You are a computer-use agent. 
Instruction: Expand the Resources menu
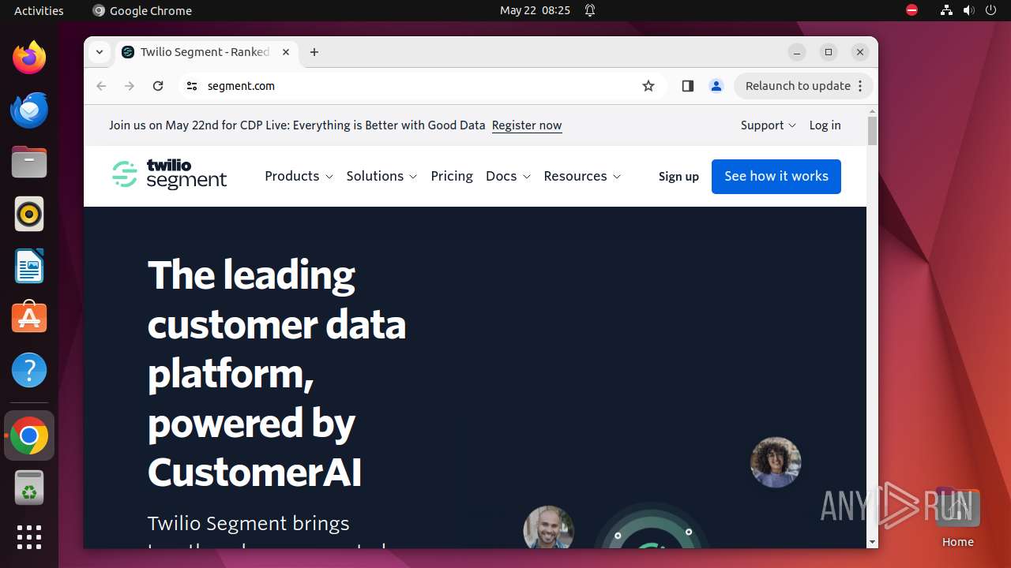pos(582,176)
